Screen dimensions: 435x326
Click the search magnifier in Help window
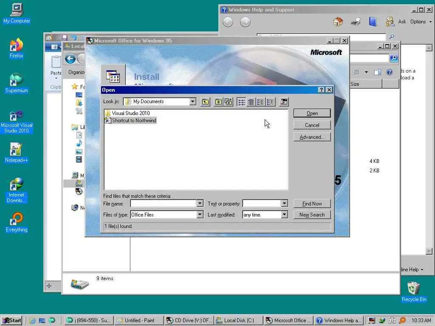tap(392, 37)
